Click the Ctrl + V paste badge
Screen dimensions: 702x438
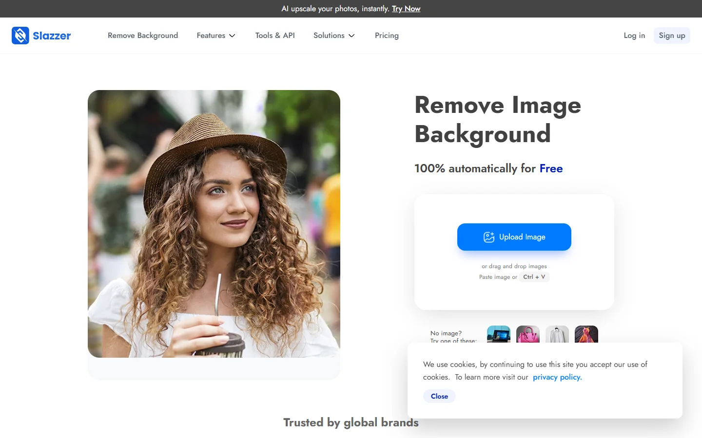click(534, 277)
